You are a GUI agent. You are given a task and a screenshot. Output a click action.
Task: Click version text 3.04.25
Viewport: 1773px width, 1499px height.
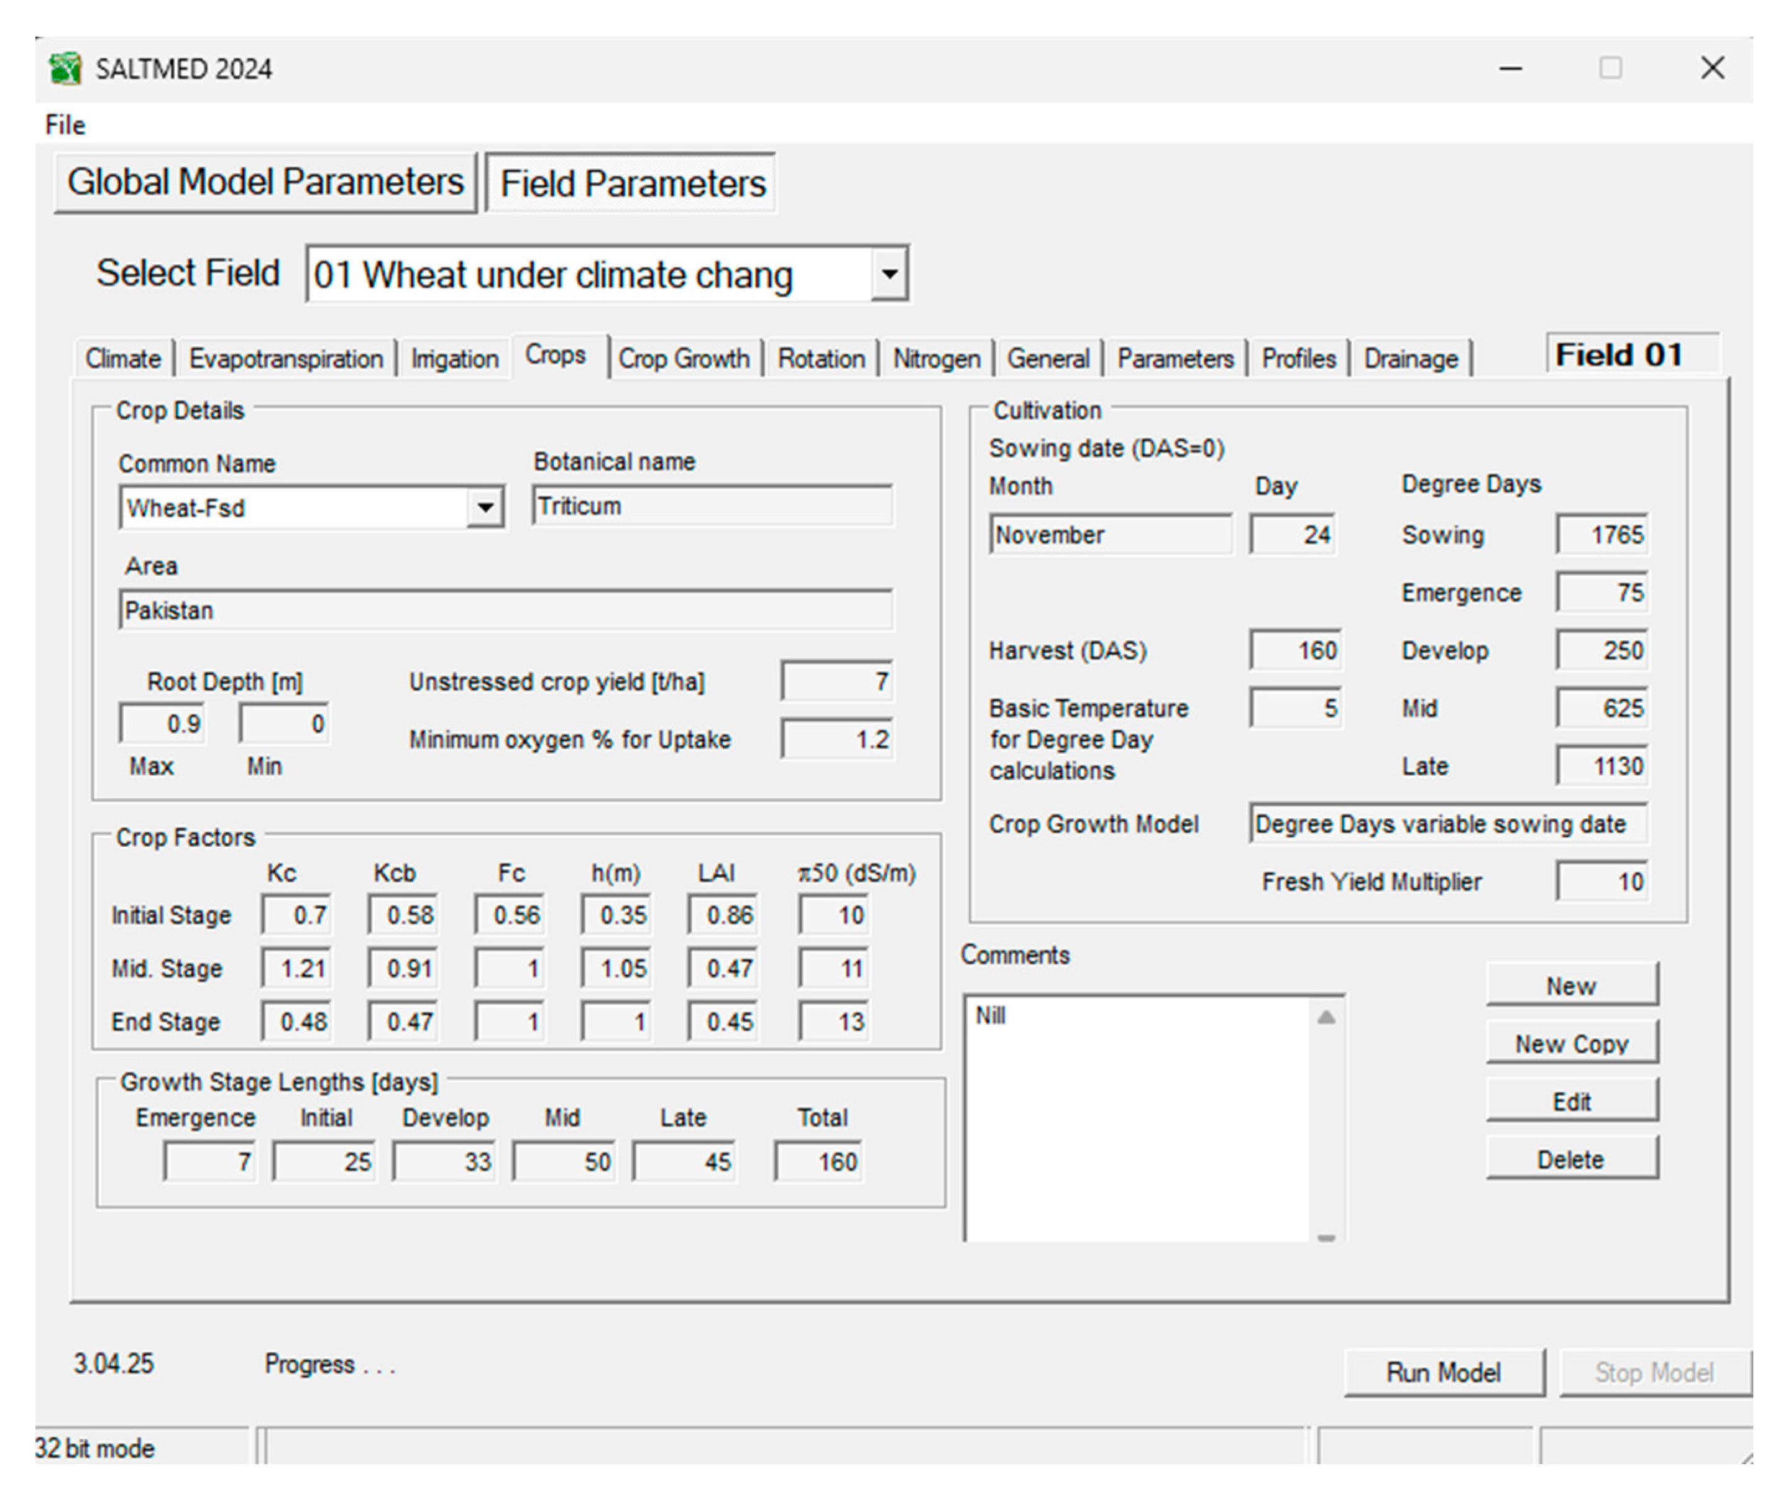coord(113,1363)
